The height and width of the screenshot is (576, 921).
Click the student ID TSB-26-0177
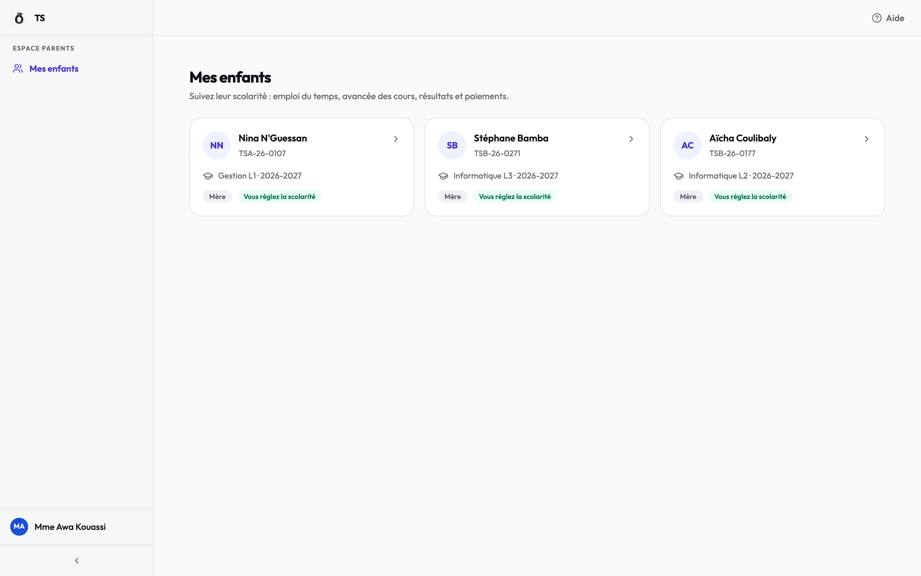732,153
